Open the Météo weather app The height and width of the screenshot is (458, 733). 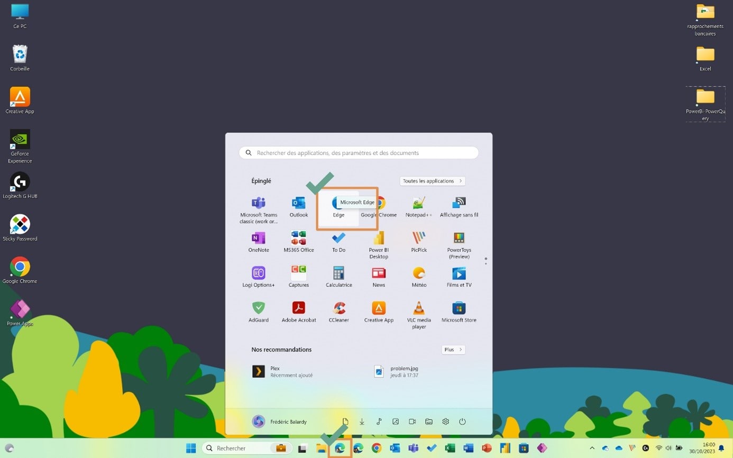pos(419,277)
